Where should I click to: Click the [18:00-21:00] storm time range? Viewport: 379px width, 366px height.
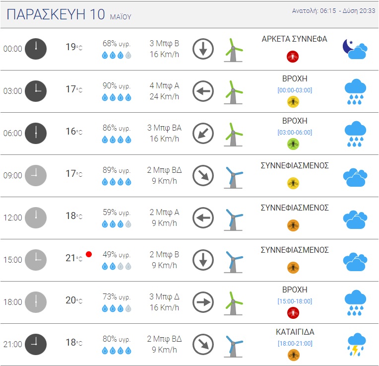pos(295,343)
